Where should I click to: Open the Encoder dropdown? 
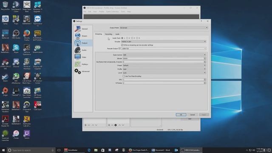[x=164, y=42]
